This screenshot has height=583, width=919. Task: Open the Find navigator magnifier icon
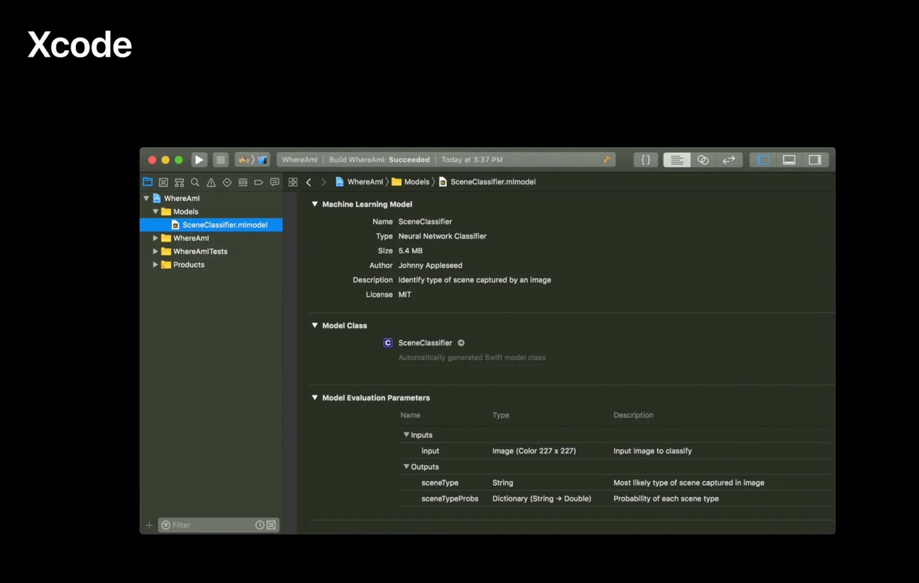pyautogui.click(x=195, y=182)
